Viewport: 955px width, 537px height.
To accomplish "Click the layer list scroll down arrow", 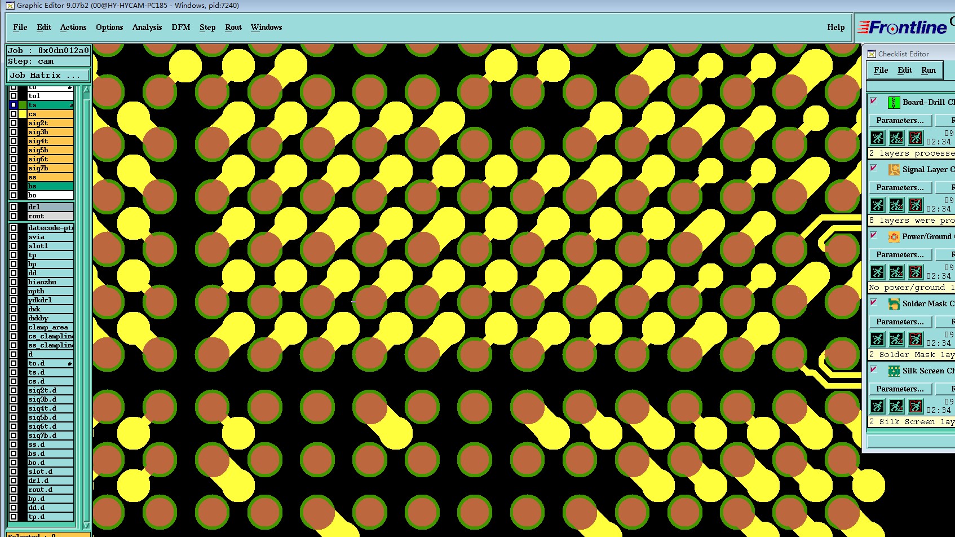I will (86, 525).
